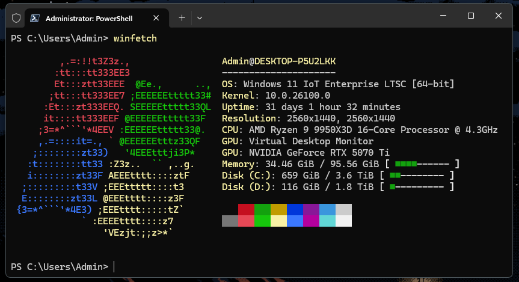Click the OS line Windows 11 IoT Enterprise

coord(338,84)
